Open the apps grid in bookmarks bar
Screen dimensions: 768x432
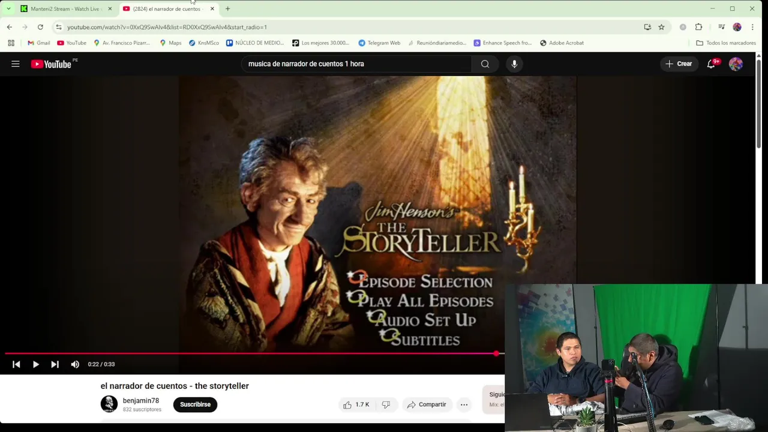pyautogui.click(x=11, y=43)
